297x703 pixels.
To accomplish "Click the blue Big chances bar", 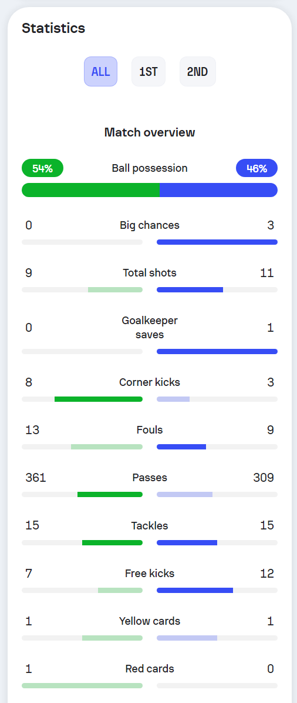I will pyautogui.click(x=217, y=242).
